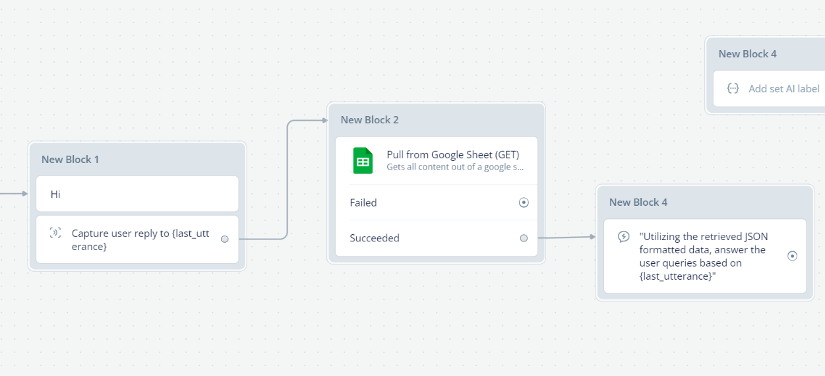The height and width of the screenshot is (376, 825).
Task: Select the "New Block 2" header
Action: tap(437, 120)
